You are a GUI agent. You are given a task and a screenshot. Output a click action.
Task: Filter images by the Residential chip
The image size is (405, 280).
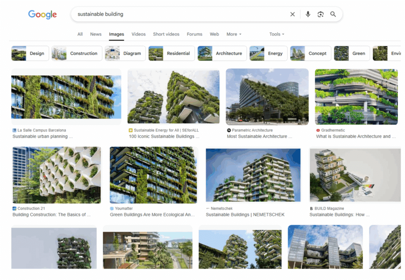(x=172, y=53)
